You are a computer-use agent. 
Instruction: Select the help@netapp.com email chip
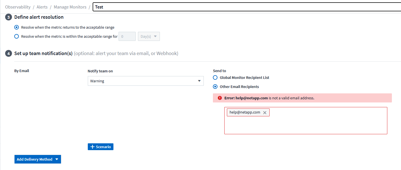[x=245, y=112]
